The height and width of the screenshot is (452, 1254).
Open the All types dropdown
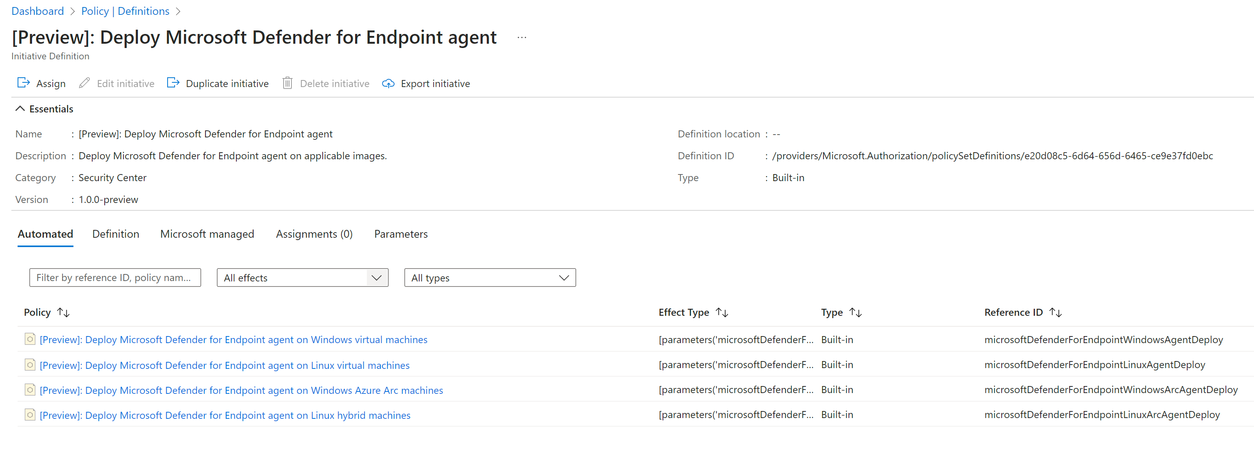point(490,278)
